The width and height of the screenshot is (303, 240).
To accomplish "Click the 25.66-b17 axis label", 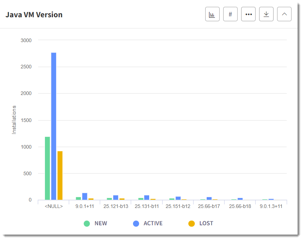I will pyautogui.click(x=209, y=206).
